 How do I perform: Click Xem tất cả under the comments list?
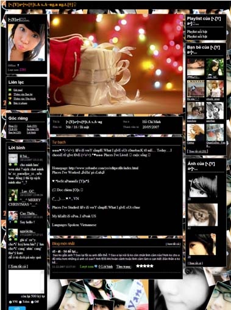pos(18,267)
